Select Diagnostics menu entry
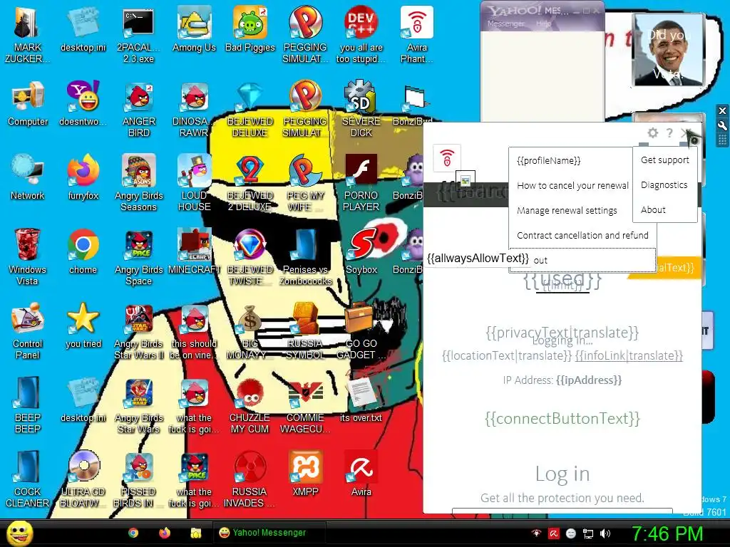Image resolution: width=730 pixels, height=547 pixels. [x=665, y=185]
